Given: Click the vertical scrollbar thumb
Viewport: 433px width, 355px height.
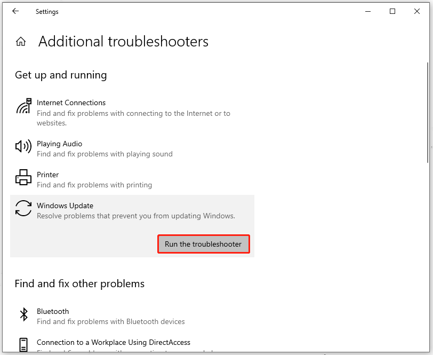Looking at the screenshot, I should [428, 114].
